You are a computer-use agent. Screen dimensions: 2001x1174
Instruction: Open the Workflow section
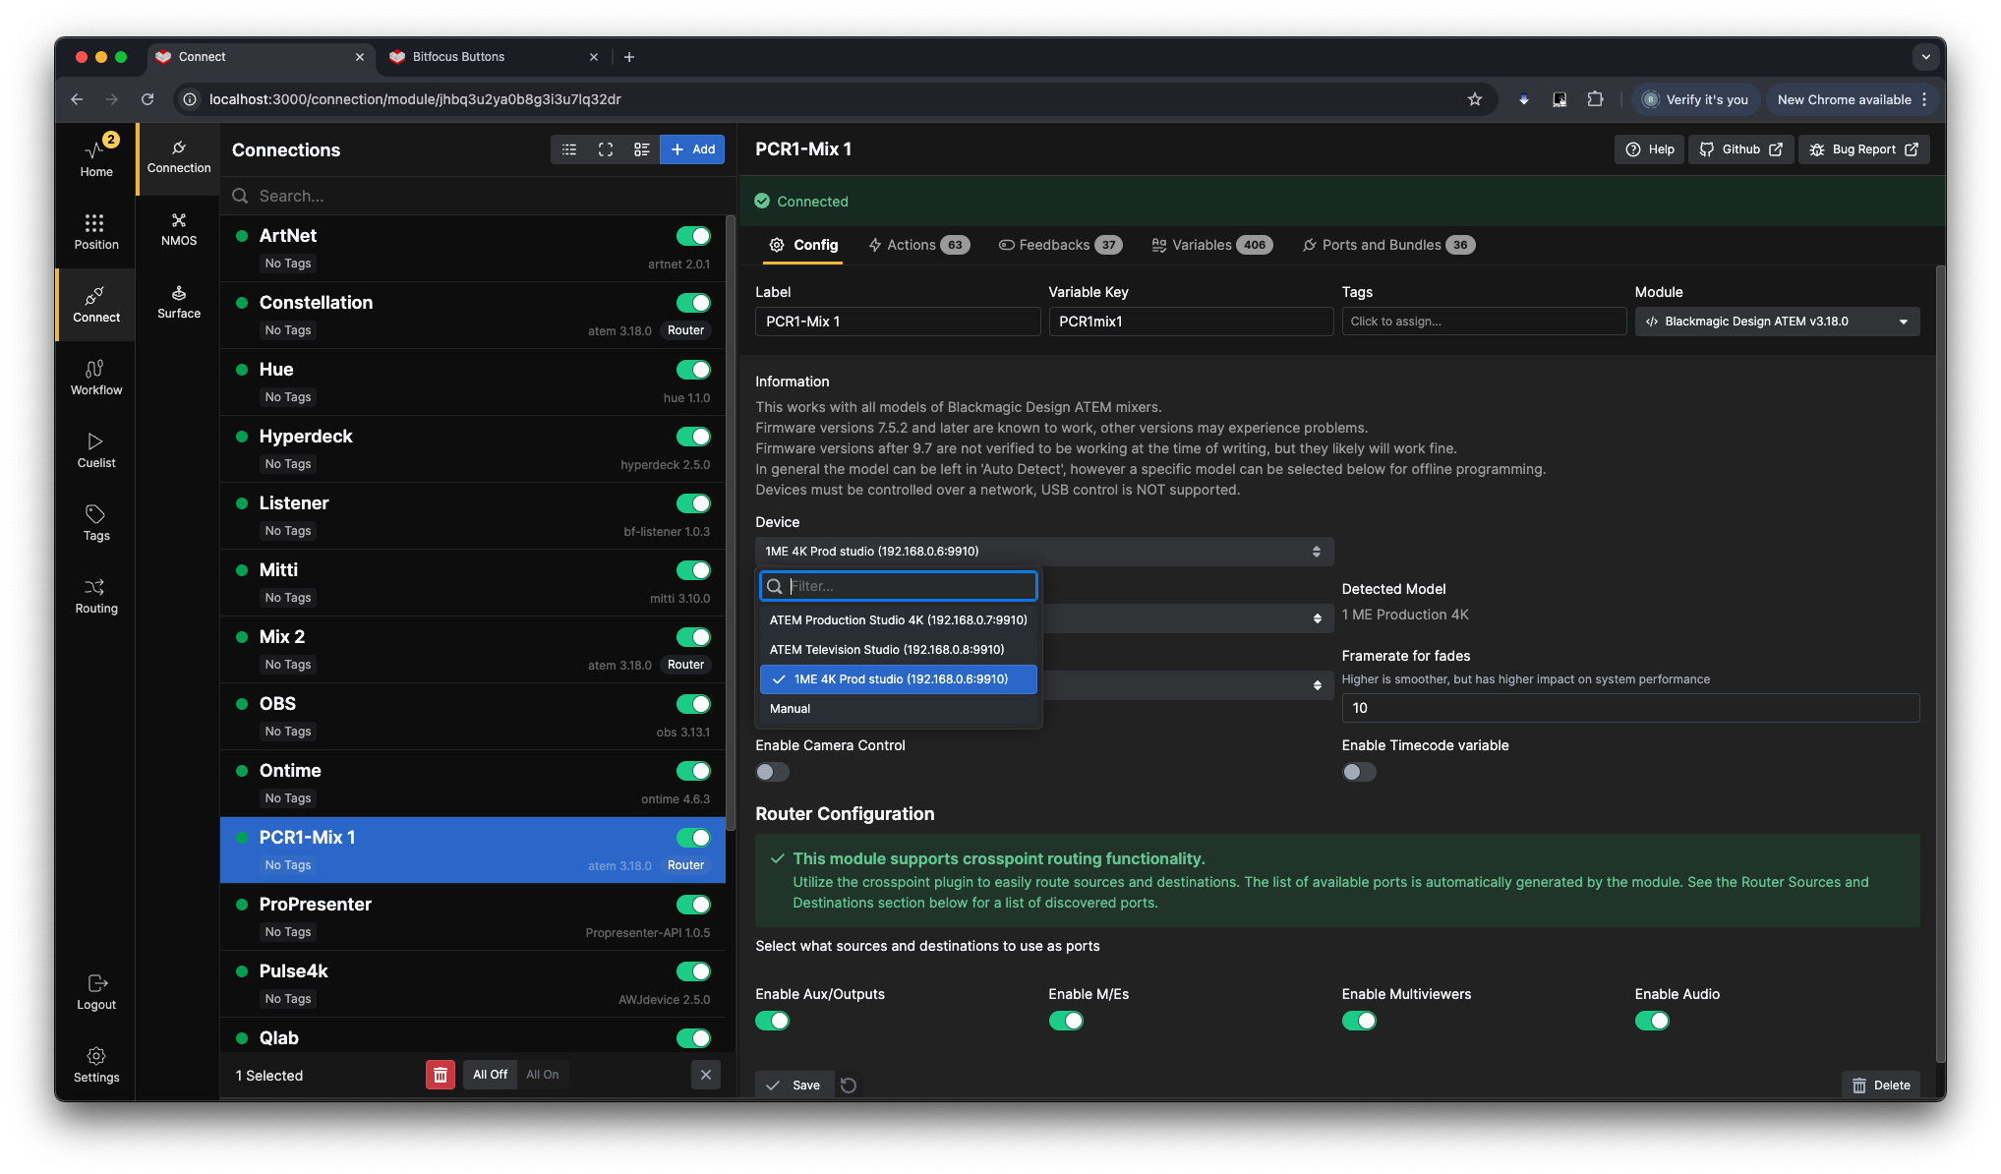click(96, 377)
